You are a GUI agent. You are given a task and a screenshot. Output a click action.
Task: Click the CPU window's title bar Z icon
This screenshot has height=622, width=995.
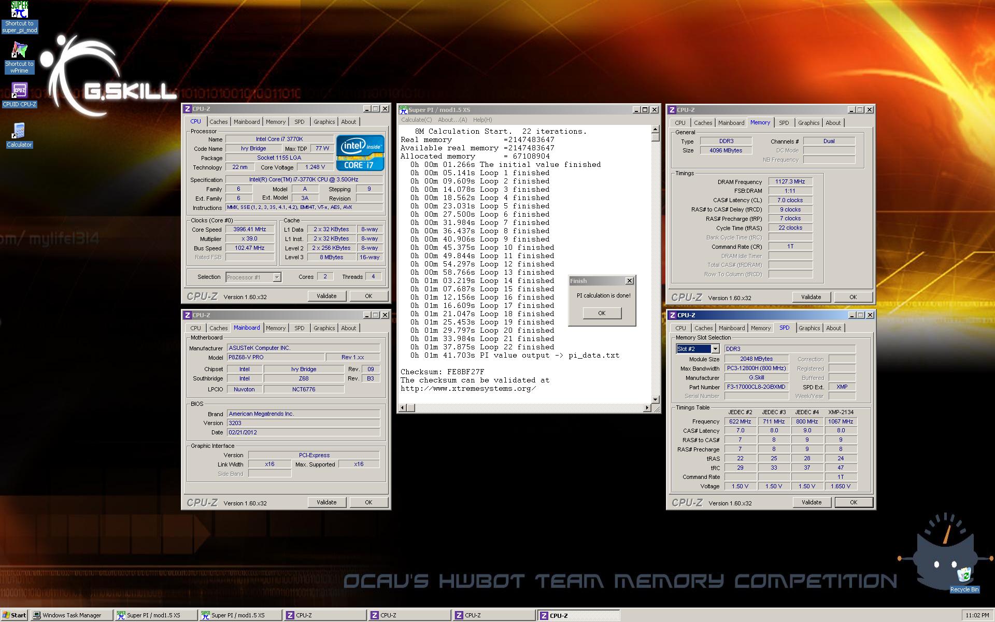tap(187, 109)
